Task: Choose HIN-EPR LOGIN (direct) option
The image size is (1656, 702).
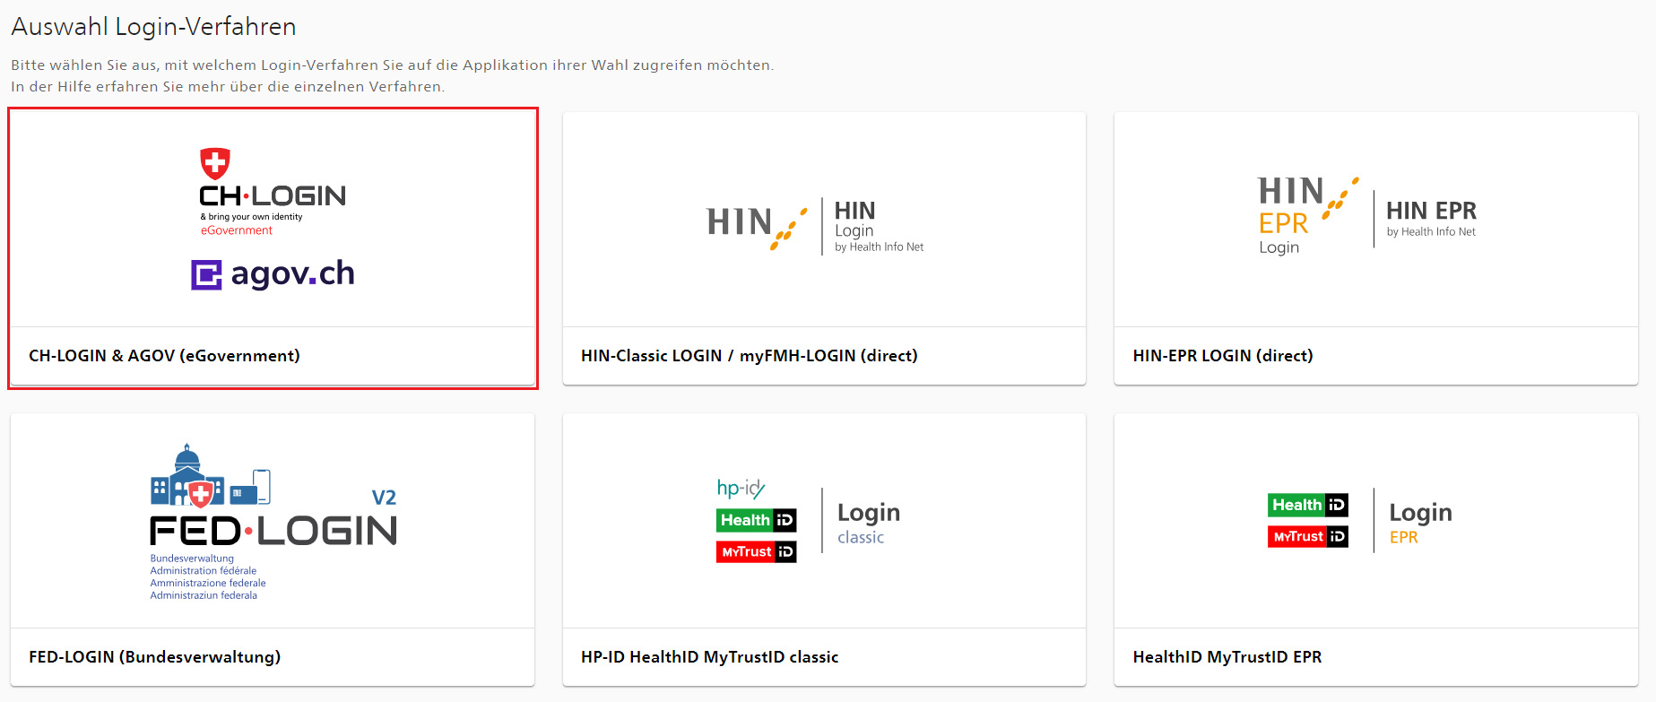Action: click(1223, 356)
